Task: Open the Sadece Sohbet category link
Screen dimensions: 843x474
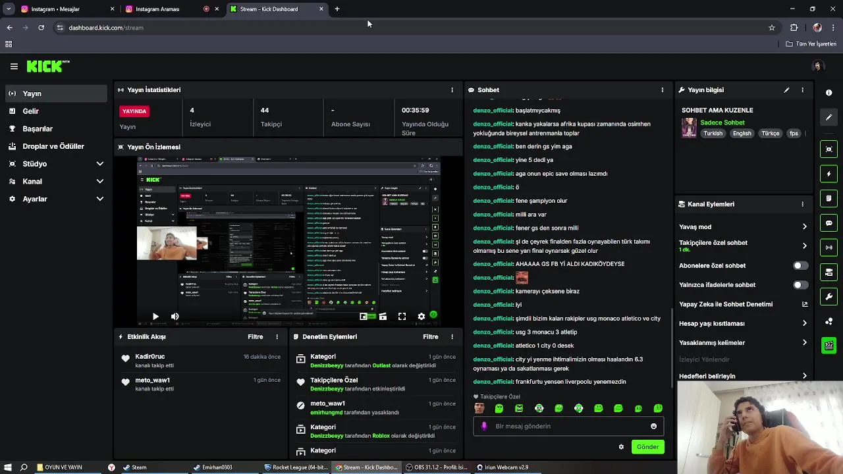Action: coord(722,122)
